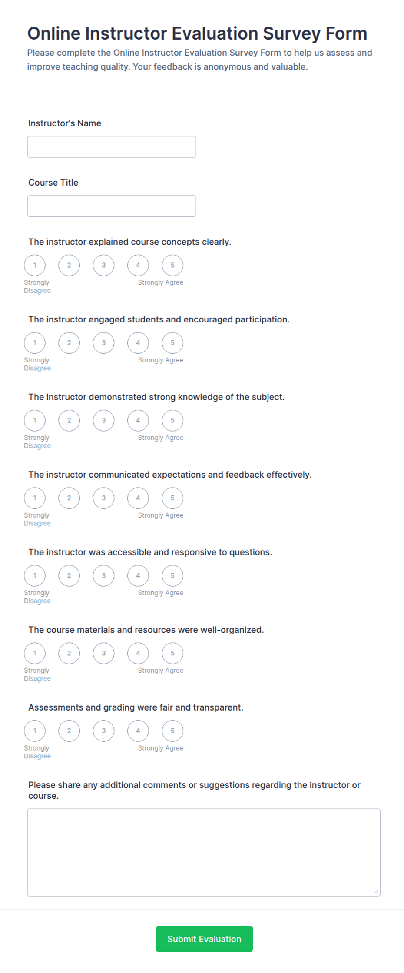Select 1 for explained course concepts clearly

point(35,265)
